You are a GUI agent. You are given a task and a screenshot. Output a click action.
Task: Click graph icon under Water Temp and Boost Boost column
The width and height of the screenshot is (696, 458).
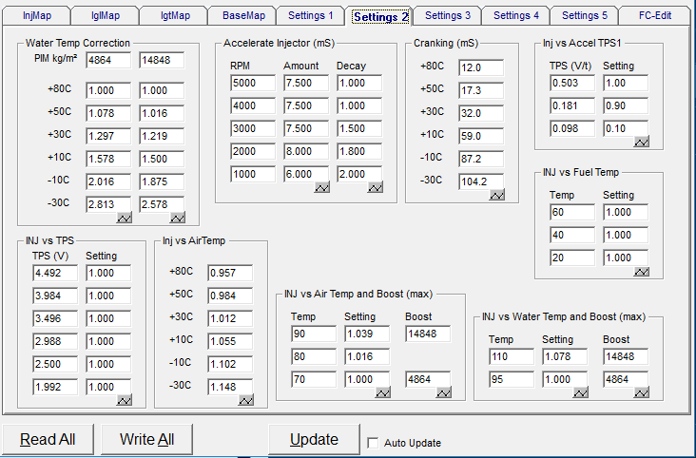(x=642, y=392)
